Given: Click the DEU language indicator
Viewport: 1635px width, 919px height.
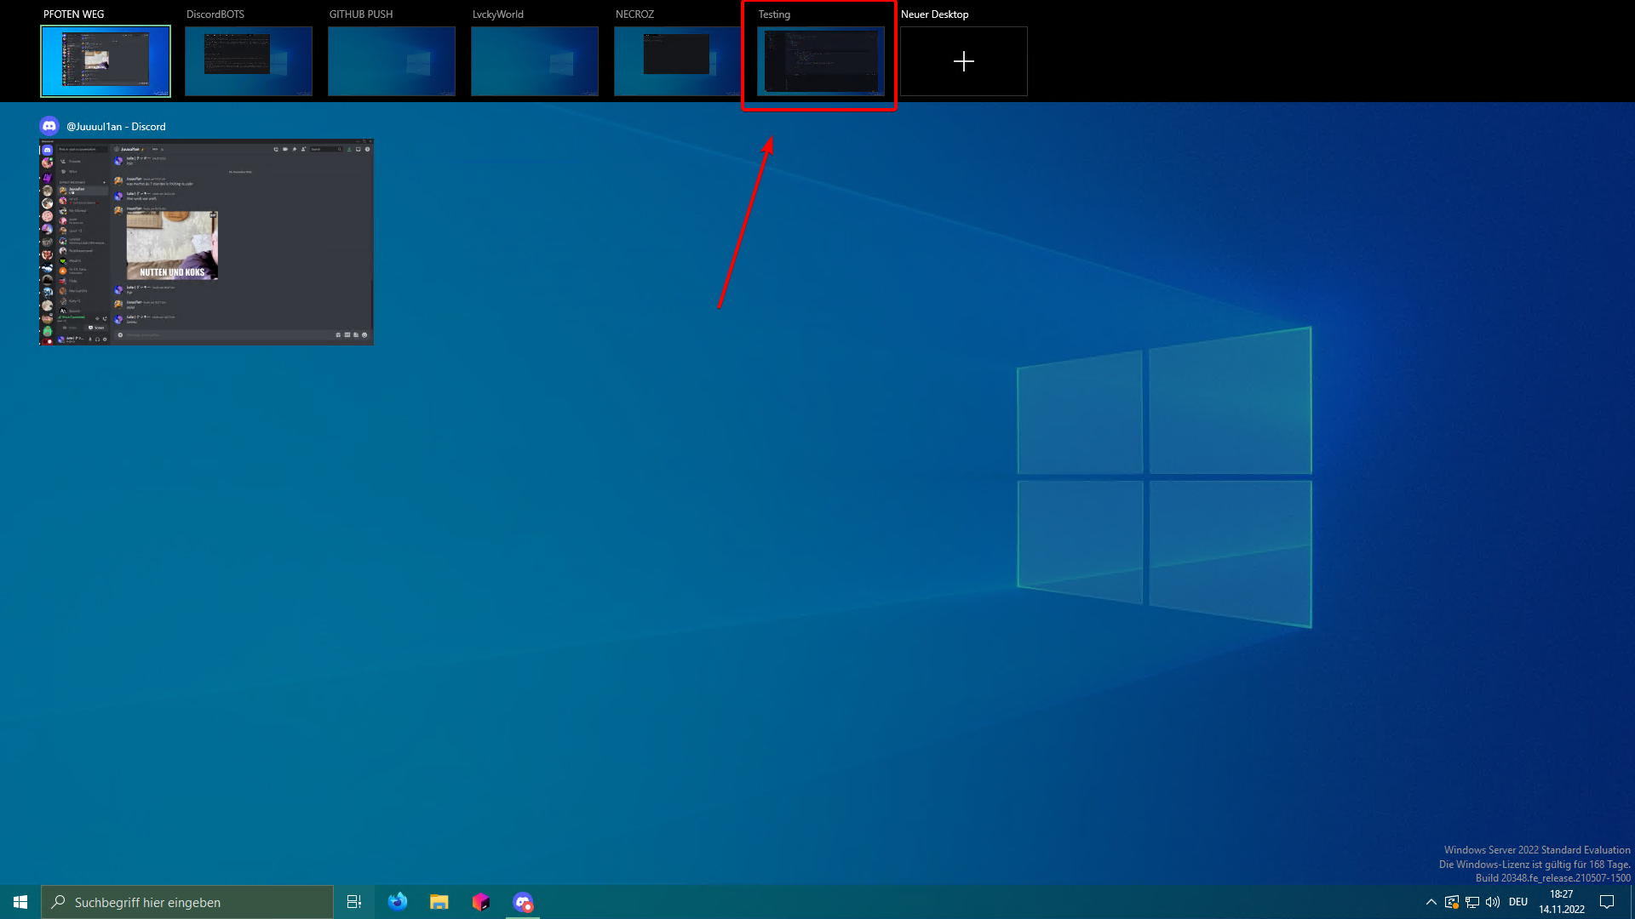Looking at the screenshot, I should click(1518, 902).
